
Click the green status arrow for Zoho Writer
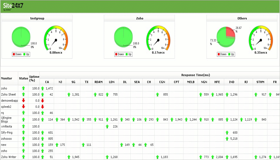click(23, 157)
